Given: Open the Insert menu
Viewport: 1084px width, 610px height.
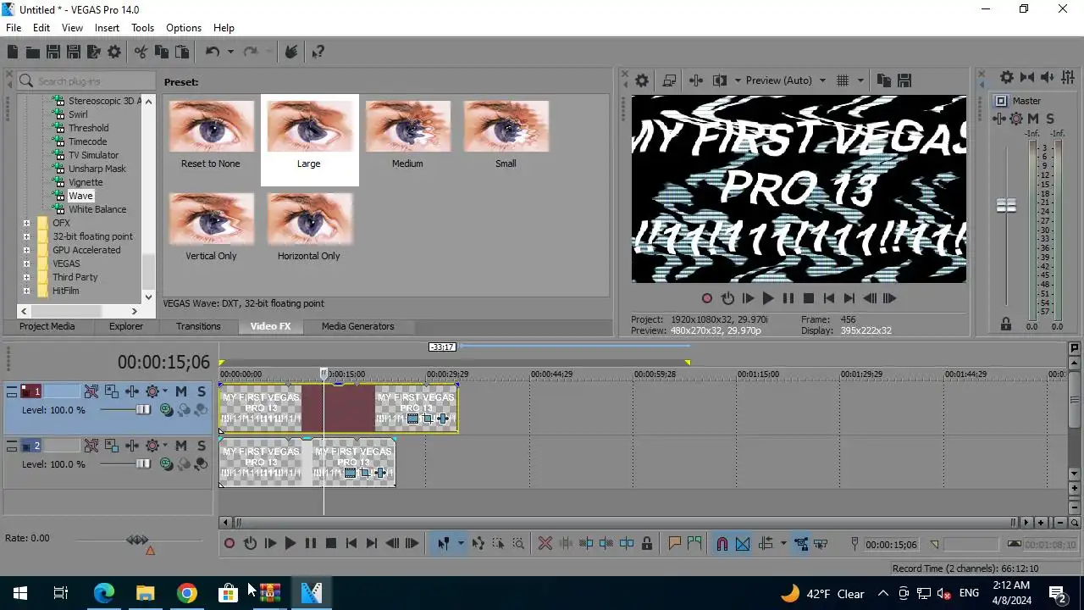Looking at the screenshot, I should pyautogui.click(x=107, y=28).
